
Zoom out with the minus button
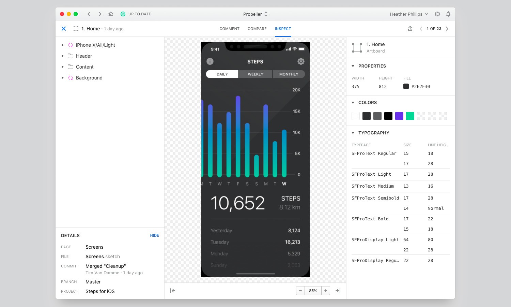(x=300, y=291)
